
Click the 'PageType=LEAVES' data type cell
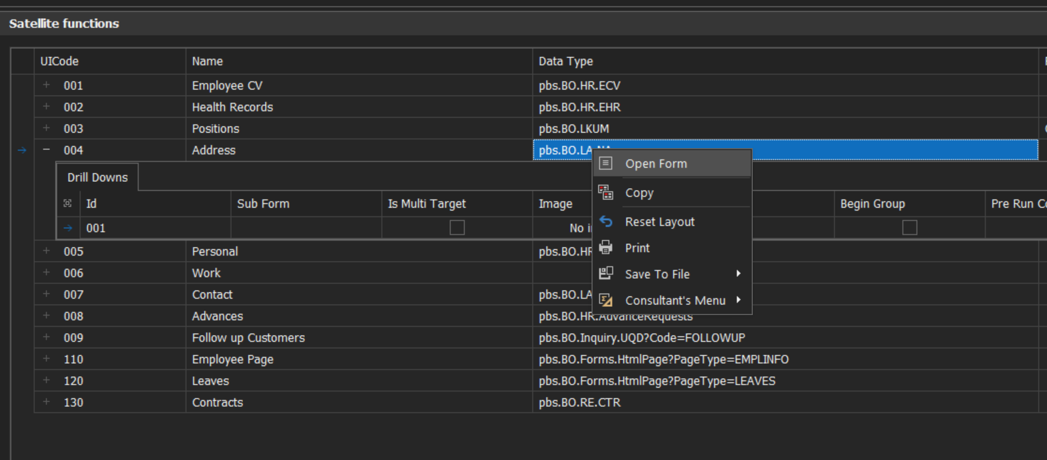(785, 381)
